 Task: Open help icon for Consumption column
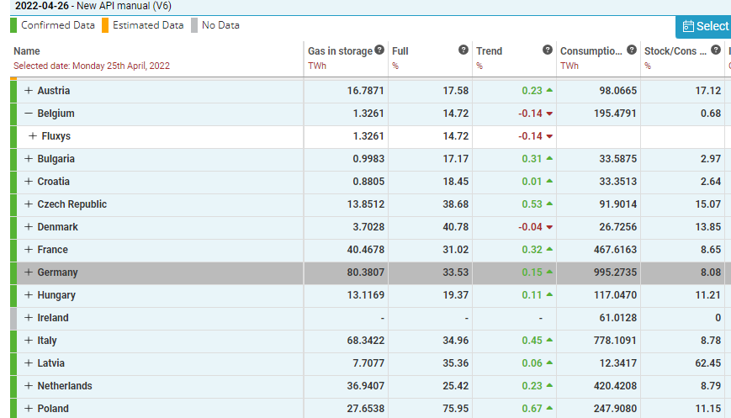(632, 50)
